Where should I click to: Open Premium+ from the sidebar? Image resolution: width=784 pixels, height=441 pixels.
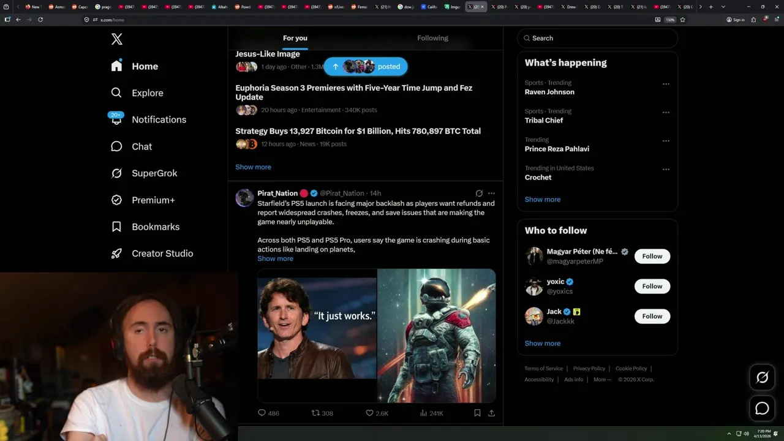click(143, 200)
